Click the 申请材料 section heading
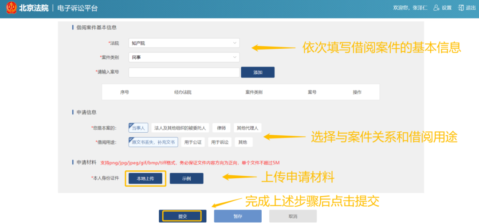This screenshot has width=479, height=224. pos(86,162)
